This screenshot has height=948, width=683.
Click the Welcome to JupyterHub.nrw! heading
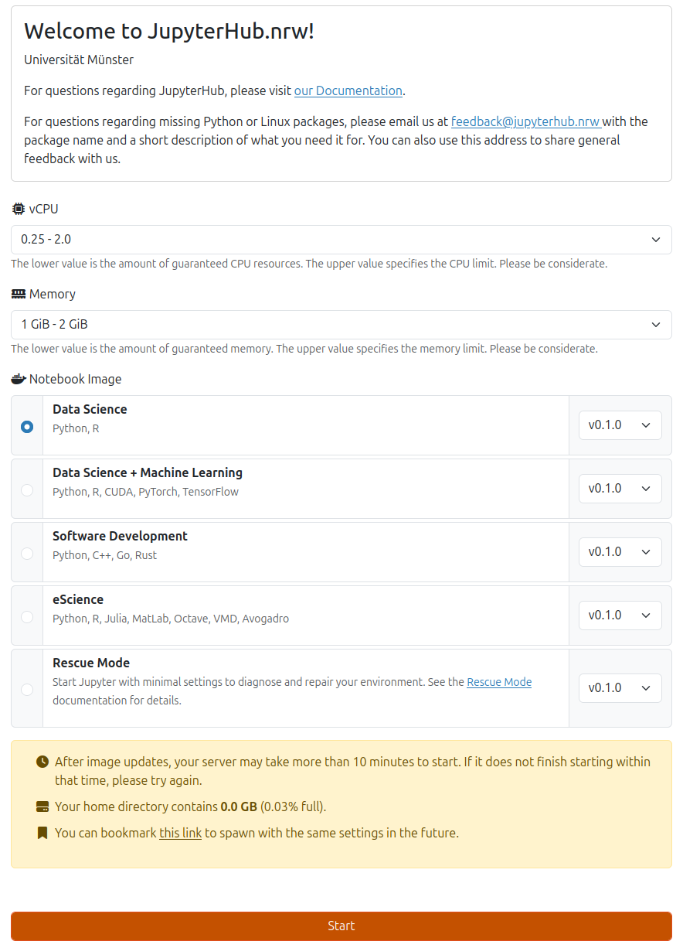click(169, 32)
